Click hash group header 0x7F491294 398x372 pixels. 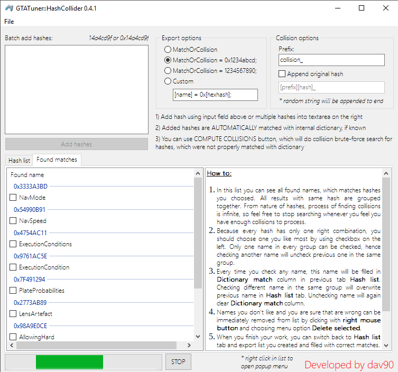pos(29,280)
